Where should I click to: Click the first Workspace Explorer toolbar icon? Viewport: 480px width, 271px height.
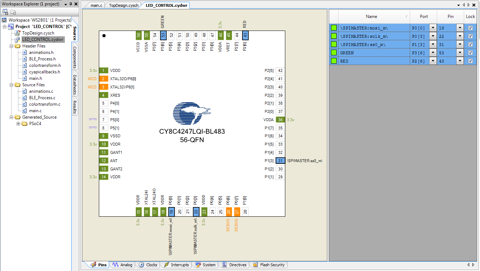coord(5,12)
